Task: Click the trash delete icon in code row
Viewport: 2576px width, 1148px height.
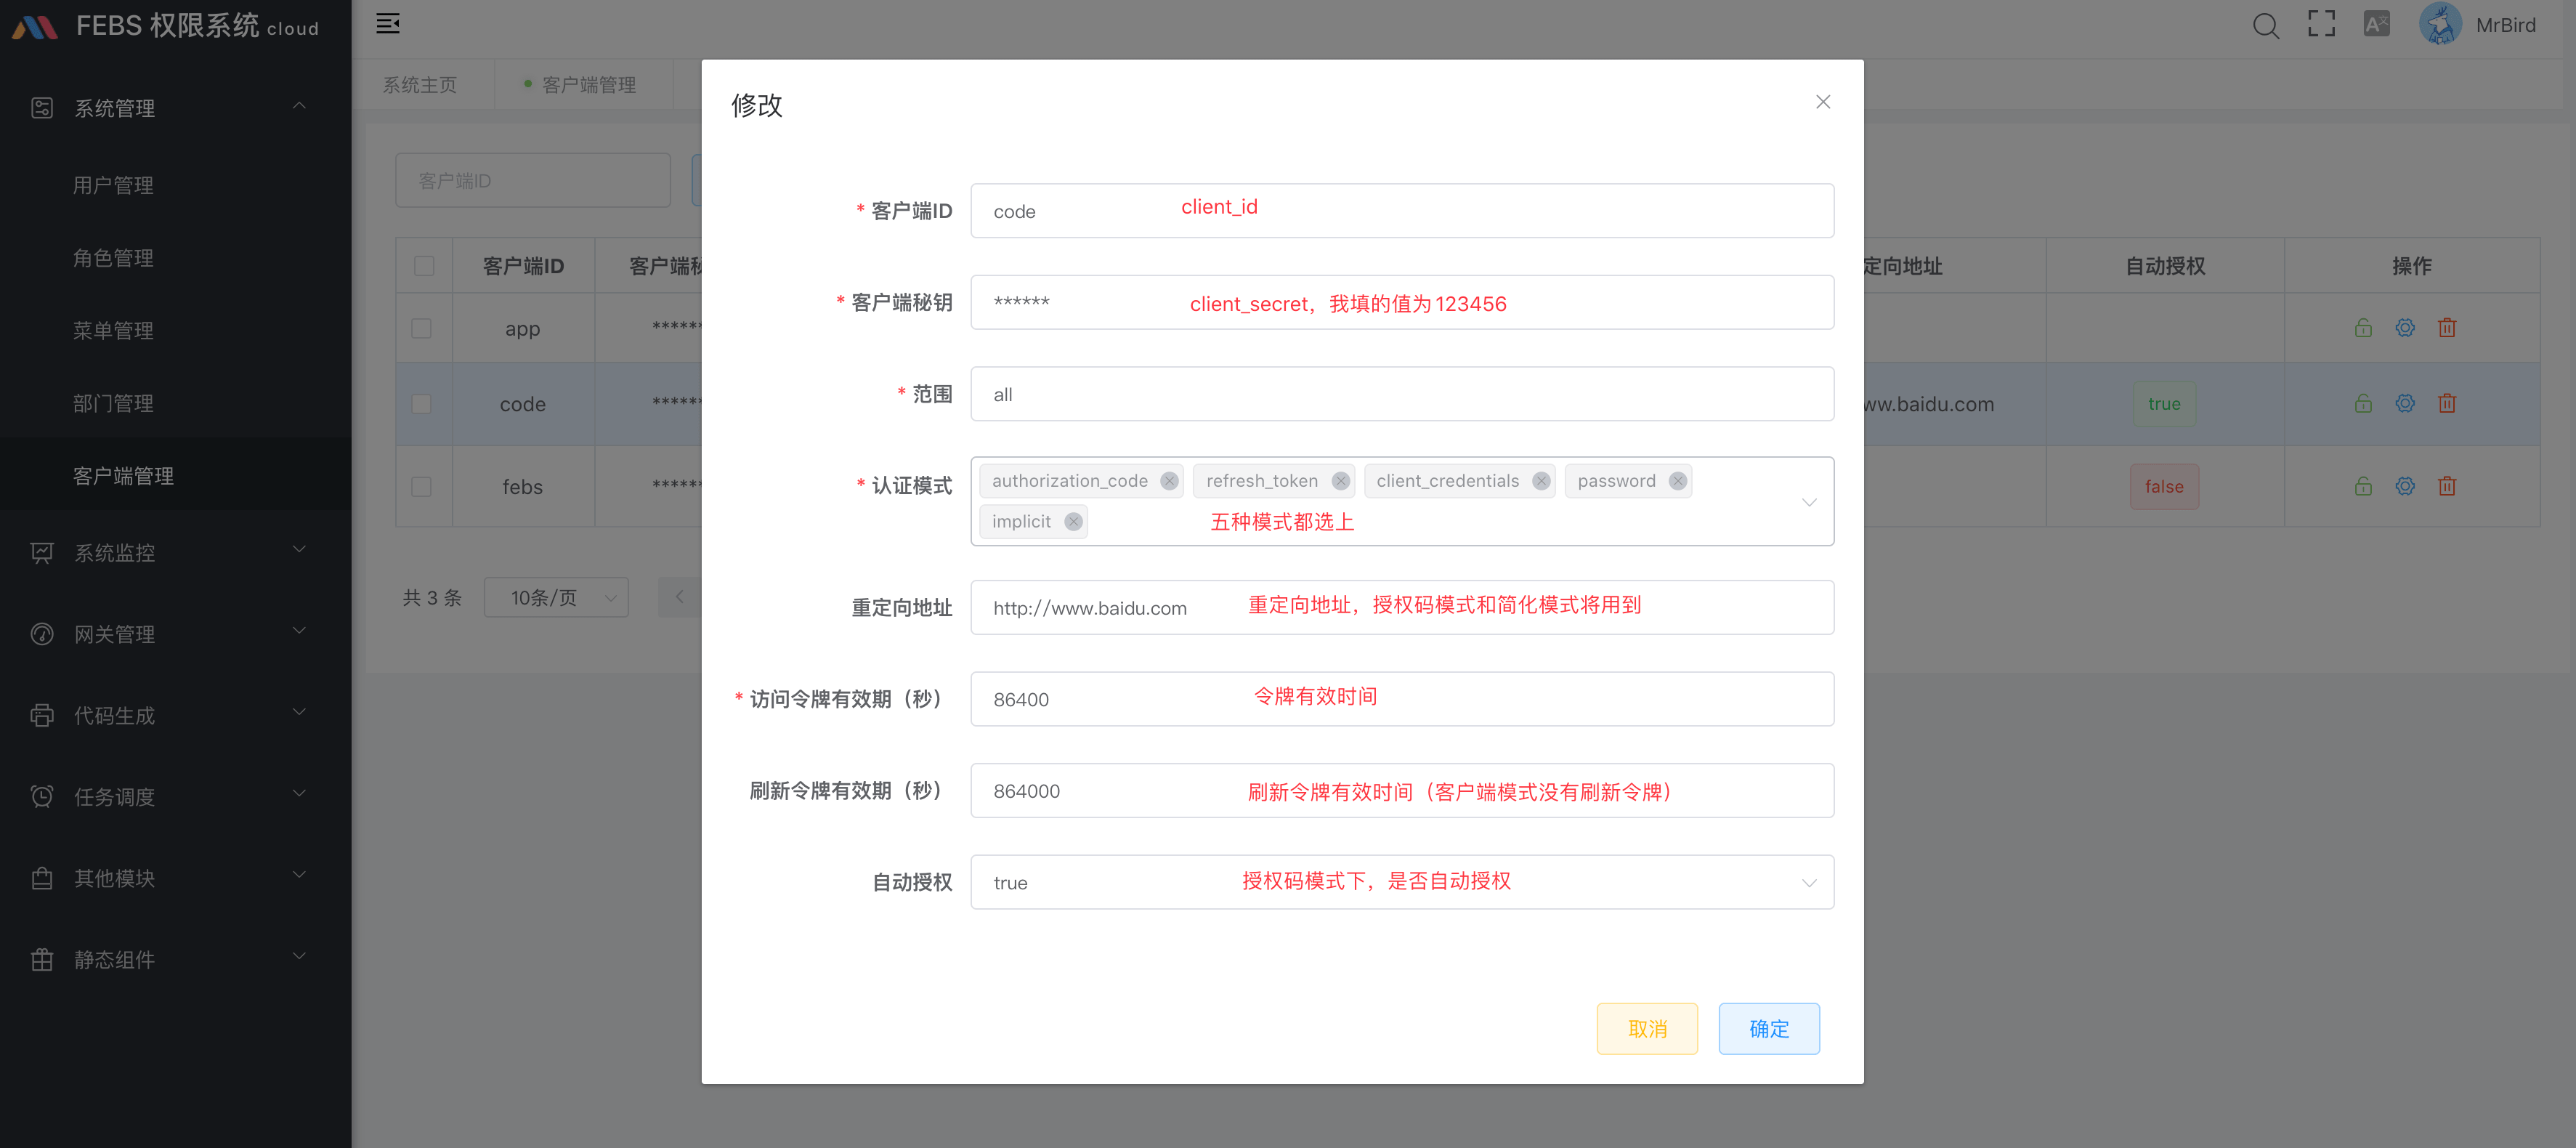Action: [x=2446, y=404]
